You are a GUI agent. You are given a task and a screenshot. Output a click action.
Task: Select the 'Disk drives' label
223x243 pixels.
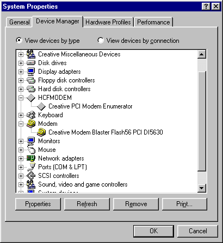(52, 63)
